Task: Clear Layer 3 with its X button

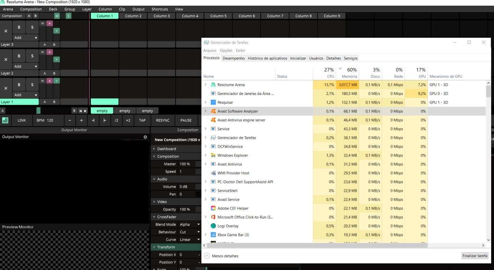Action: point(6,31)
